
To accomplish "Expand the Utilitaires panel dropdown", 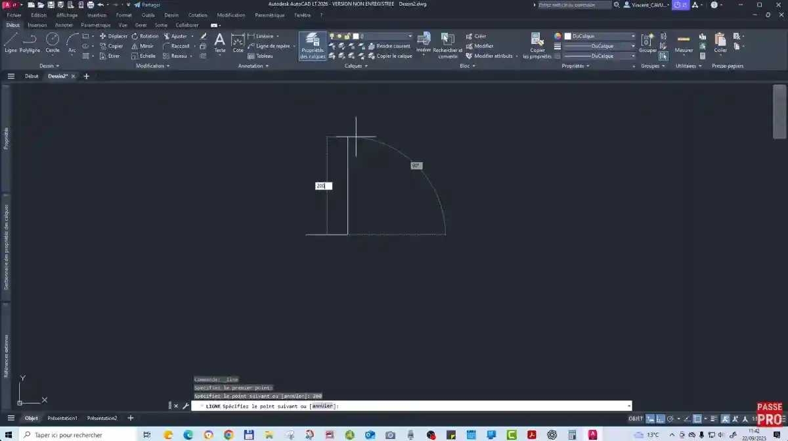I will [x=688, y=66].
